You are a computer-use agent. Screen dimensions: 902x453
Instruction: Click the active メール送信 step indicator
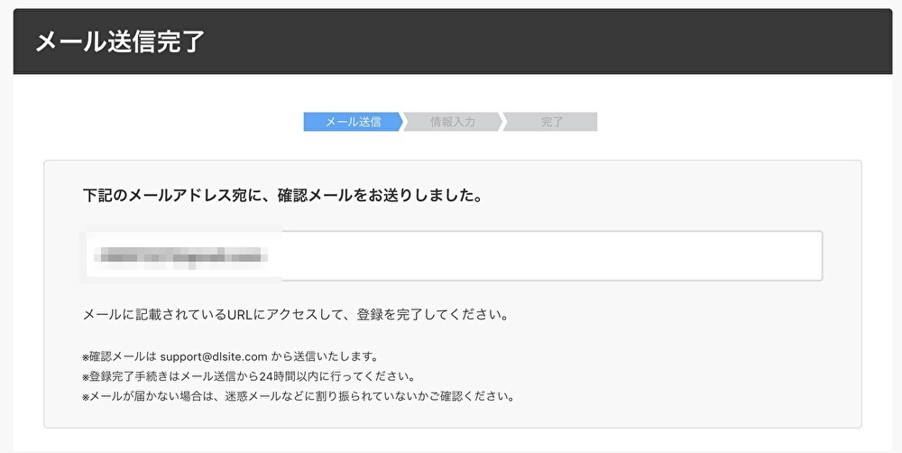coord(352,122)
